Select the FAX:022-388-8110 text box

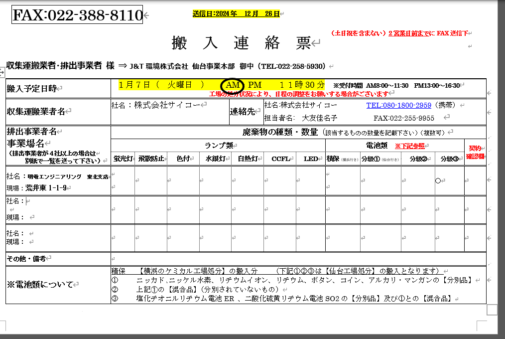pyautogui.click(x=77, y=15)
